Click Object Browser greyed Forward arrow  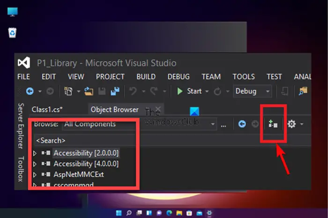[x=255, y=124]
